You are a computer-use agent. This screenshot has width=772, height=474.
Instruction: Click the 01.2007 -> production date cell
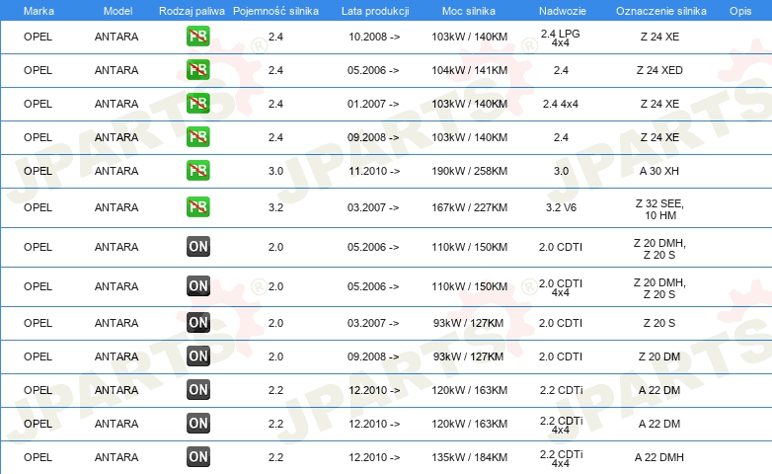coord(373,104)
